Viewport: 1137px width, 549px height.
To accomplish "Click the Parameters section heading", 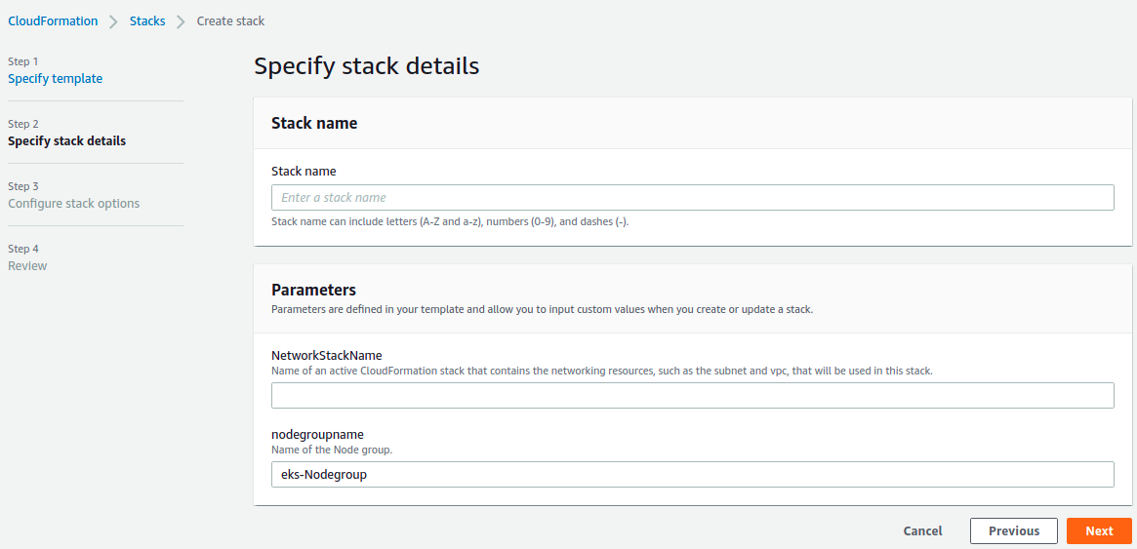I will 313,290.
